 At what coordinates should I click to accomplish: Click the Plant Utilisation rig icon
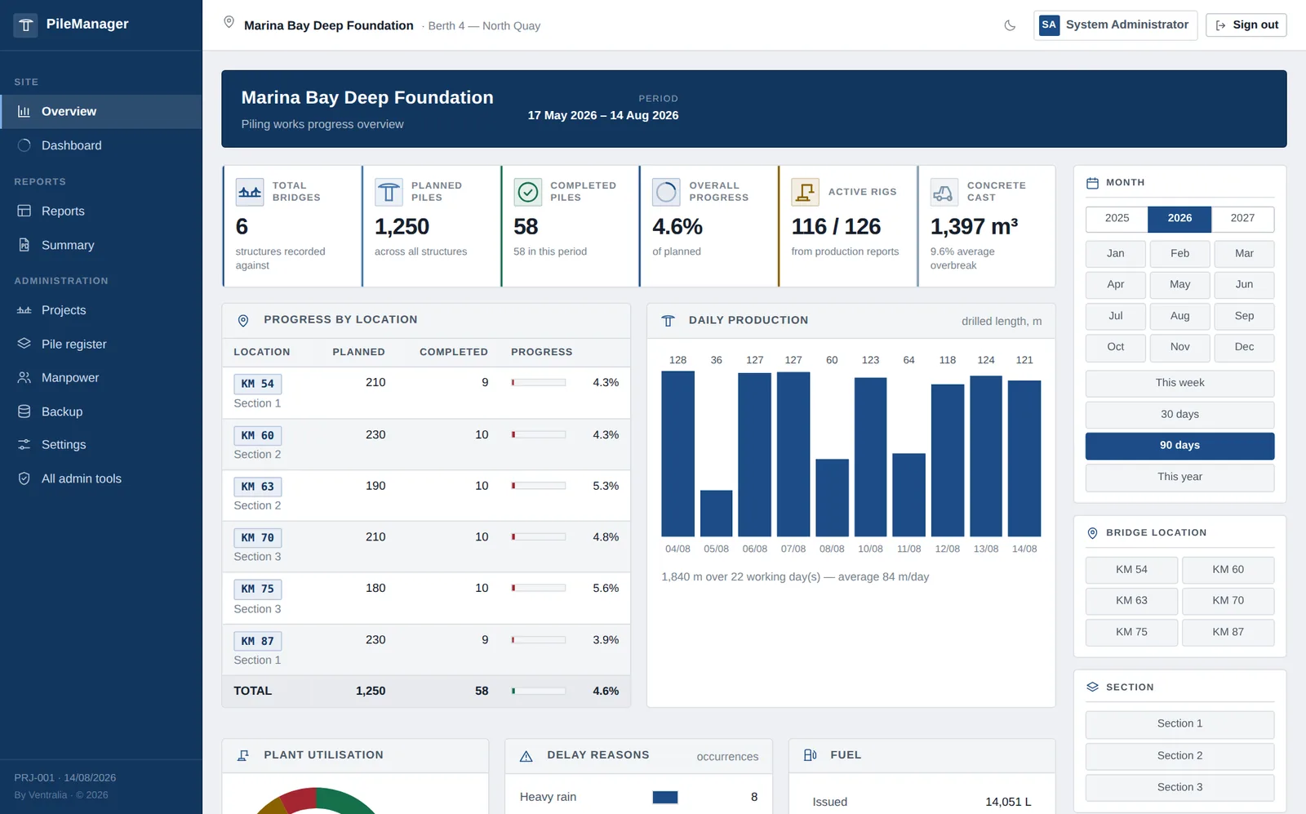[x=243, y=756]
